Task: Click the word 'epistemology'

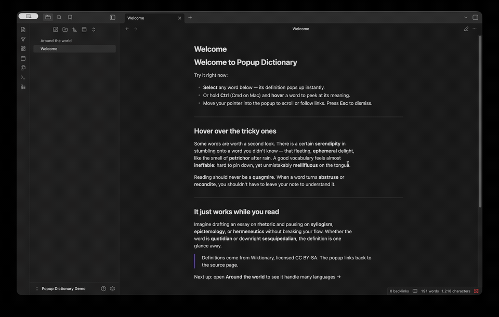Action: pyautogui.click(x=209, y=232)
